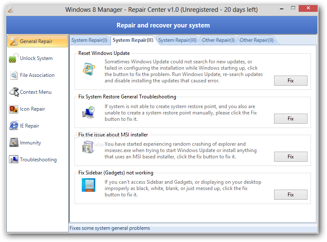The height and width of the screenshot is (242, 327).
Task: Open the File Association section label
Action: pyautogui.click(x=37, y=75)
